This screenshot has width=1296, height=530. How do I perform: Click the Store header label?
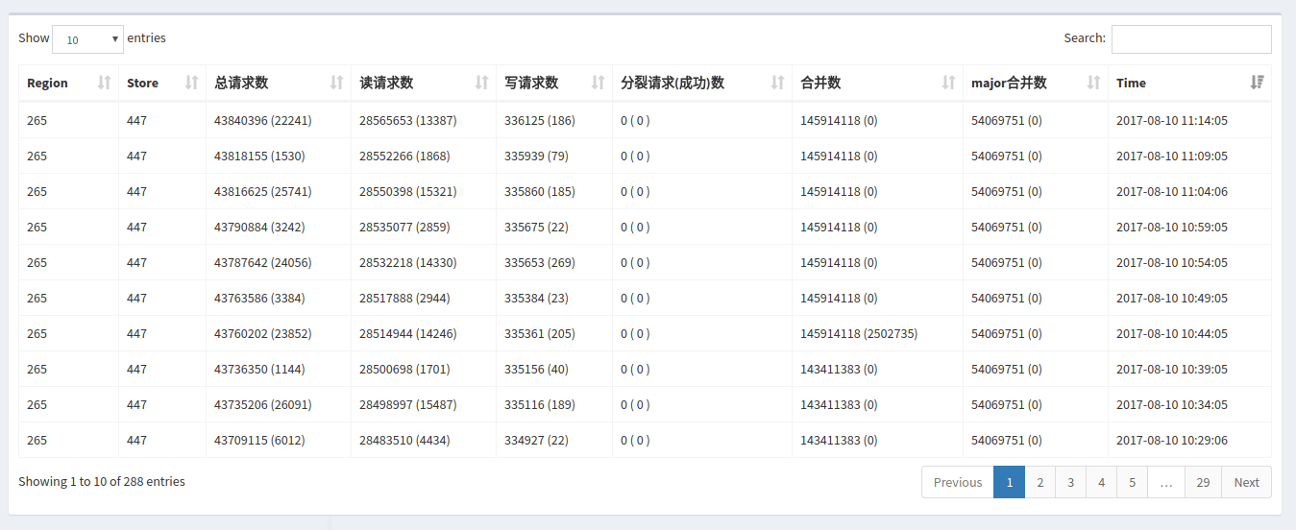click(x=142, y=83)
